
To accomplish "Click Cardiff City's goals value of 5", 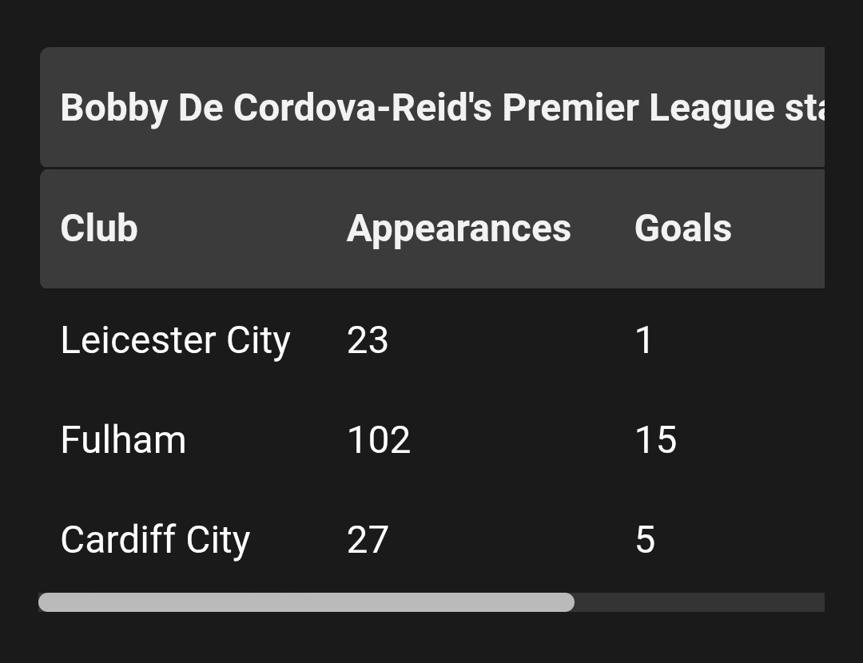I will (x=645, y=540).
